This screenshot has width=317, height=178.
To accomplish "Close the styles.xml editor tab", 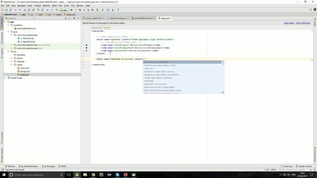I will (x=171, y=18).
